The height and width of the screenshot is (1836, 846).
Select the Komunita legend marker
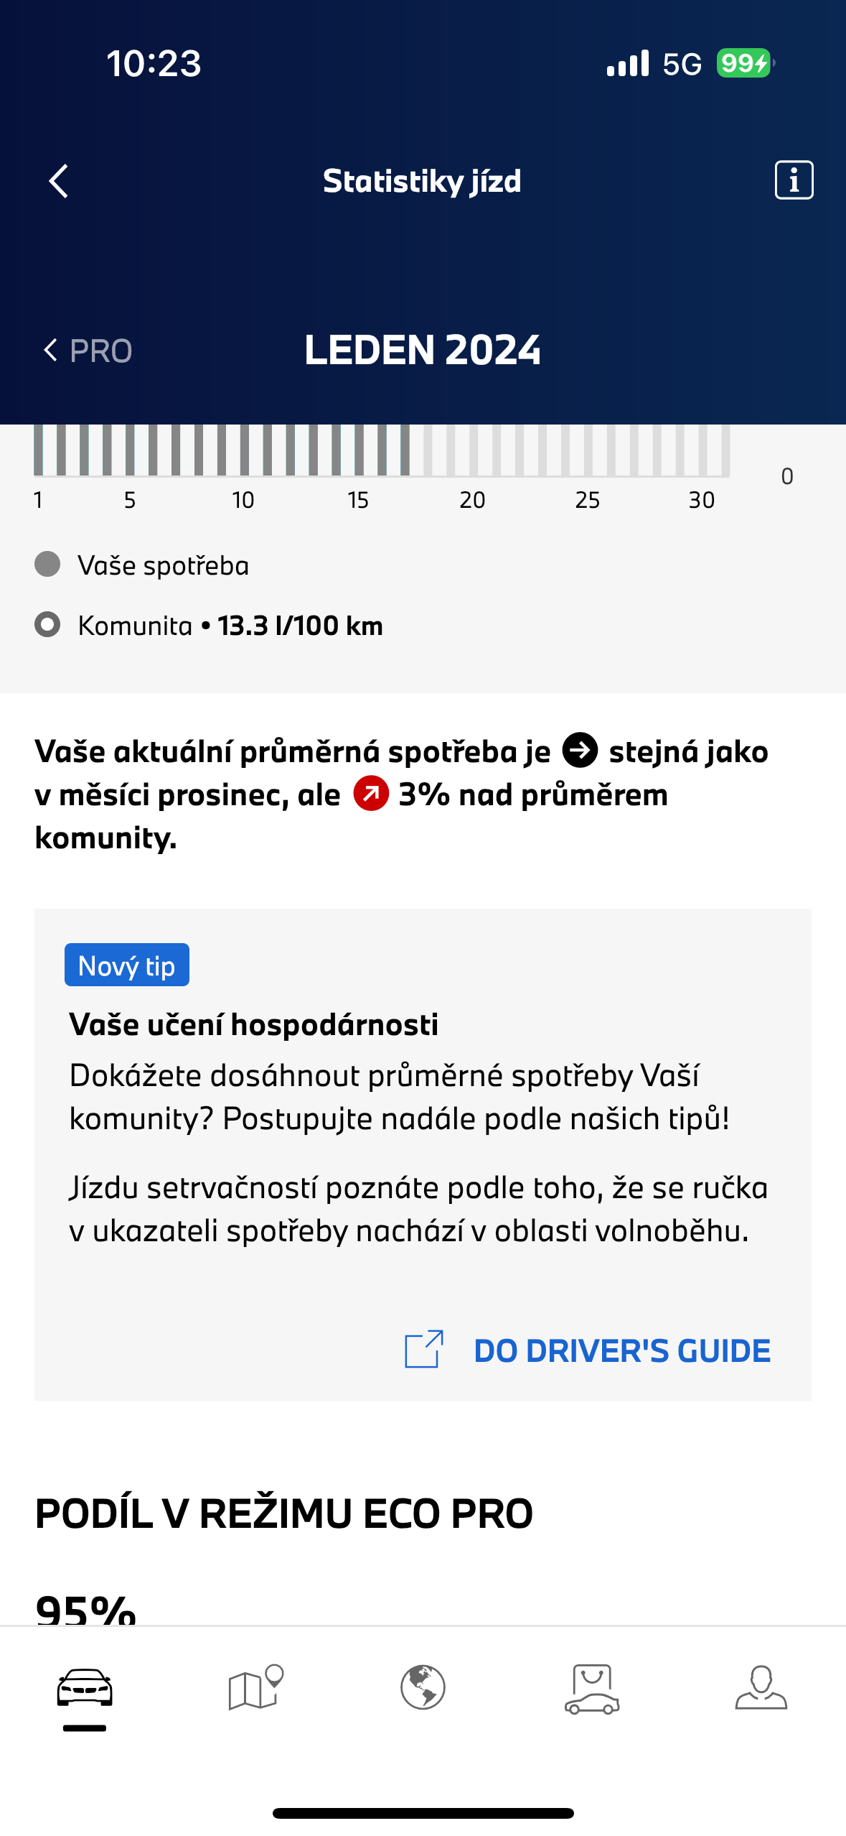point(47,625)
